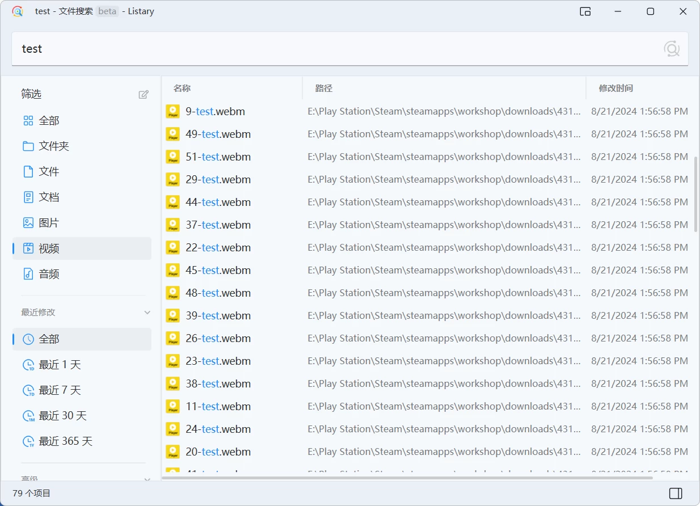700x506 pixels.
Task: Toggle the preview pane icon in status bar
Action: point(676,493)
